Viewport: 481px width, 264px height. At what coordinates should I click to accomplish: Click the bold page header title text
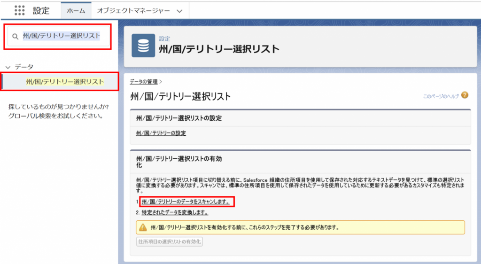(x=219, y=49)
